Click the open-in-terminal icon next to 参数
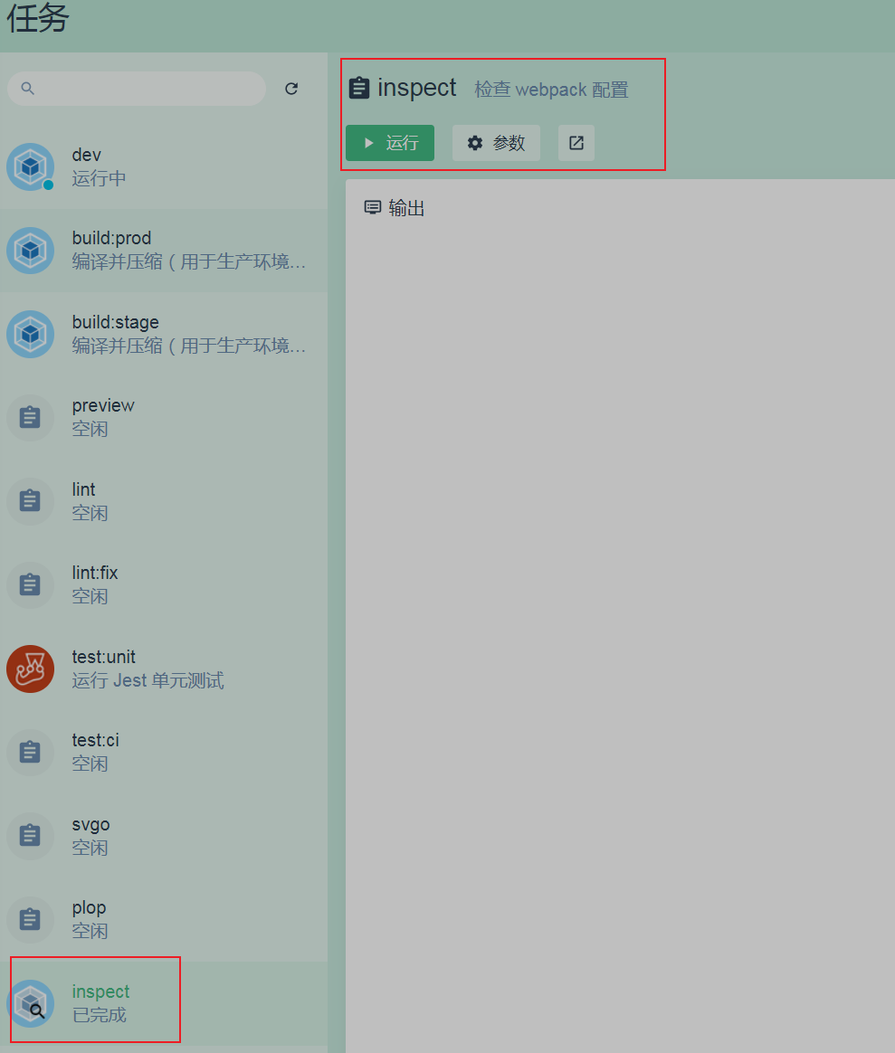895x1053 pixels. [x=576, y=142]
